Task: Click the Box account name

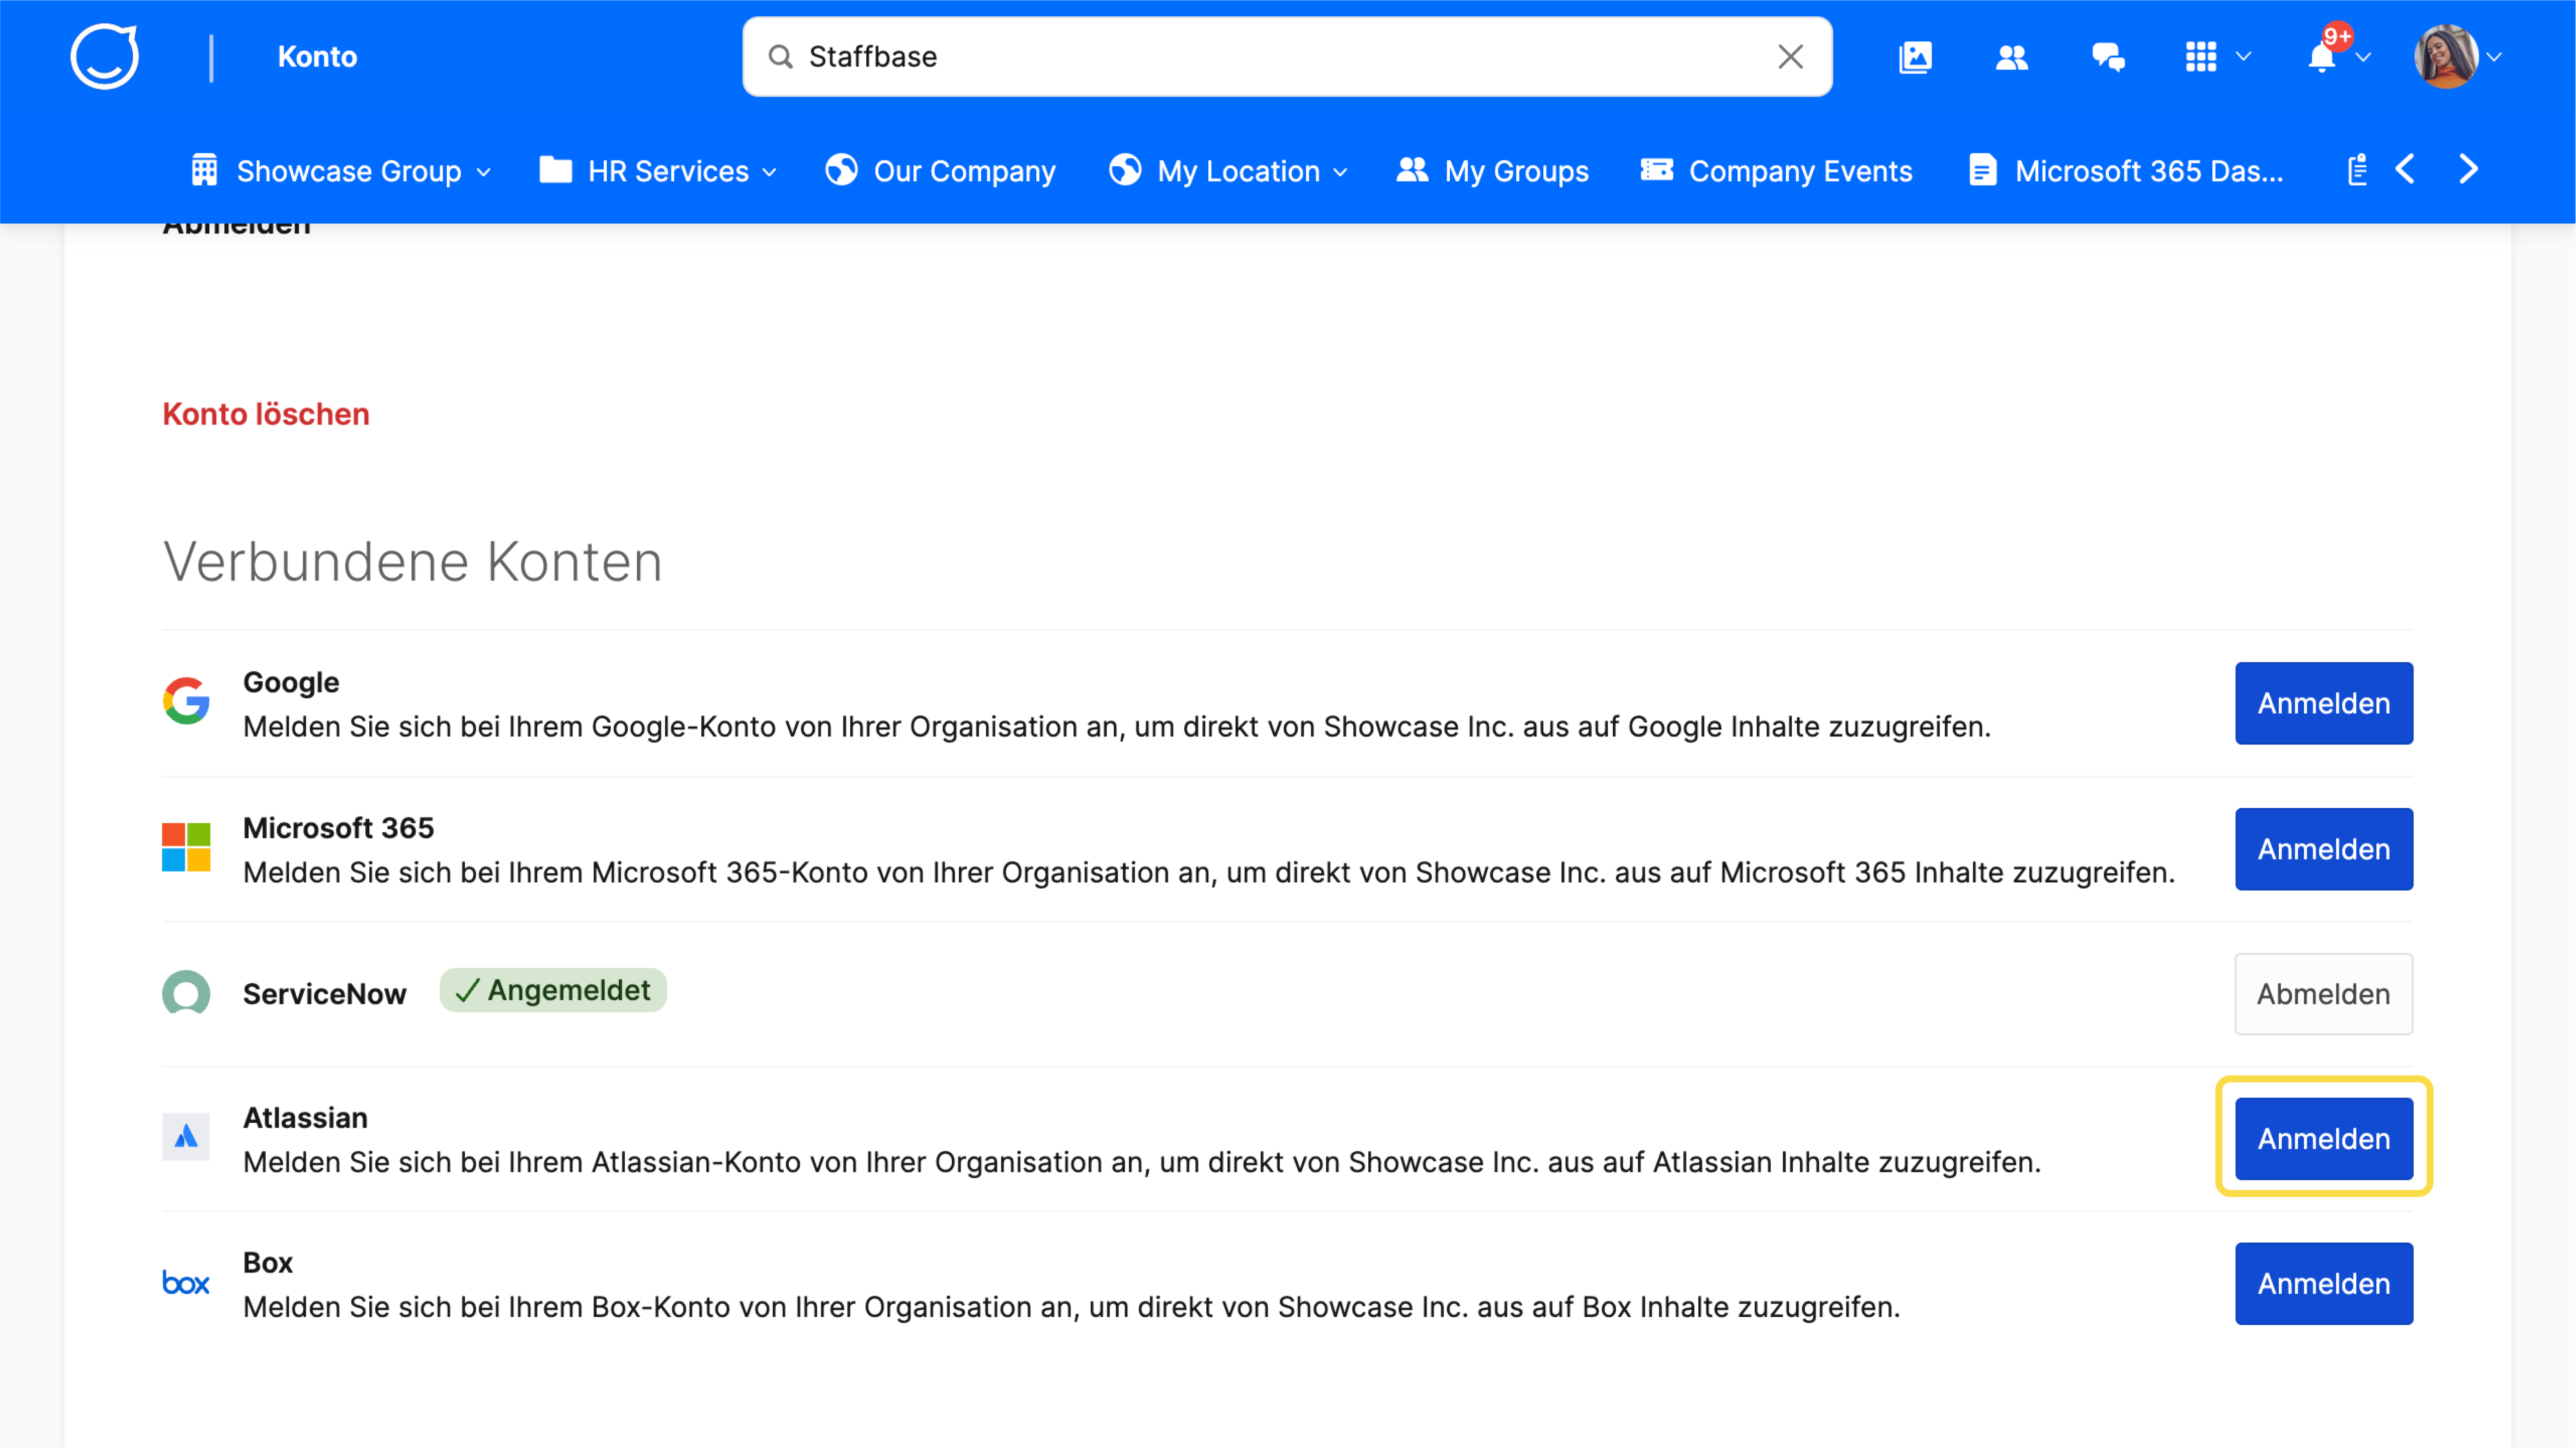Action: coord(268,1263)
